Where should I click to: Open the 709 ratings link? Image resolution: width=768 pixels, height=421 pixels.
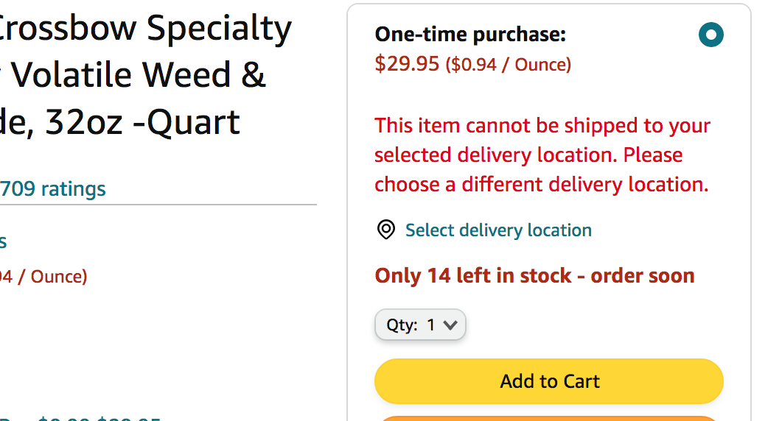(52, 188)
